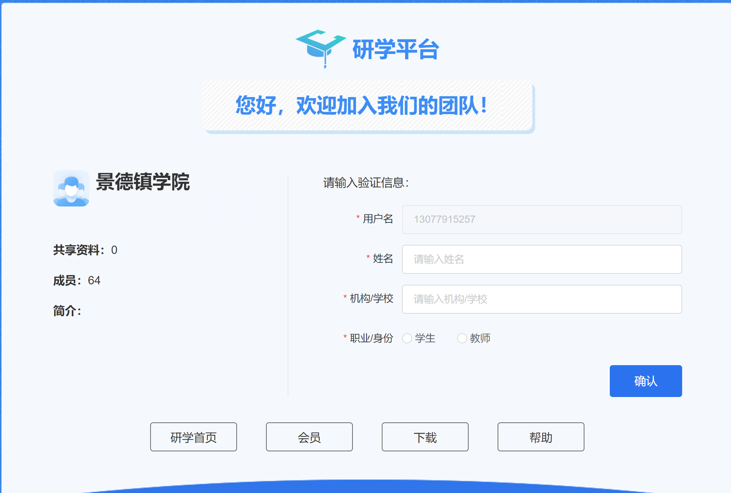Click the 成员：64 text
The image size is (731, 493).
pos(77,280)
